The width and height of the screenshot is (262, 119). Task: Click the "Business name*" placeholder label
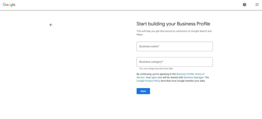coord(149,47)
